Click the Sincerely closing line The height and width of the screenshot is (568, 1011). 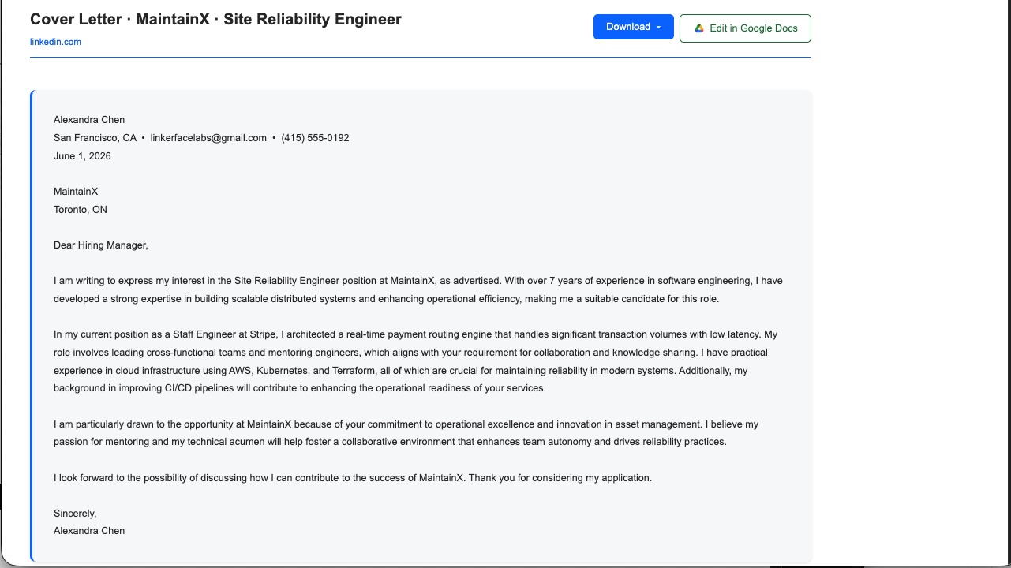point(75,514)
